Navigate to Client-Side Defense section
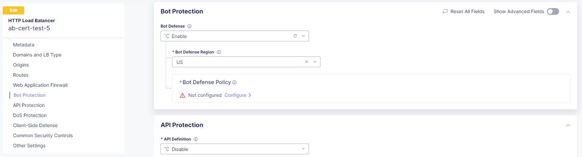Screen dimensions: 582x157 [x=35, y=125]
